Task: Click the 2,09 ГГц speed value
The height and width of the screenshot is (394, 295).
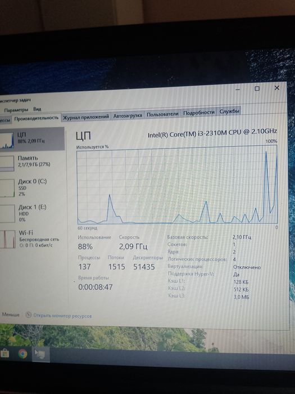Action: [133, 247]
